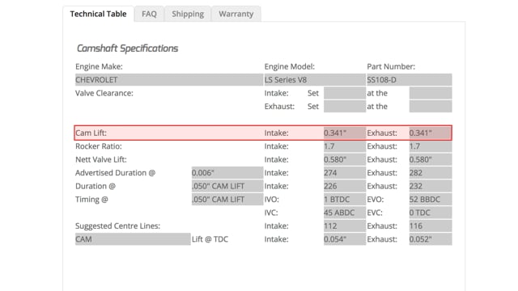Select the LS Series V8 engine model field
This screenshot has width=518, height=291.
[315, 80]
